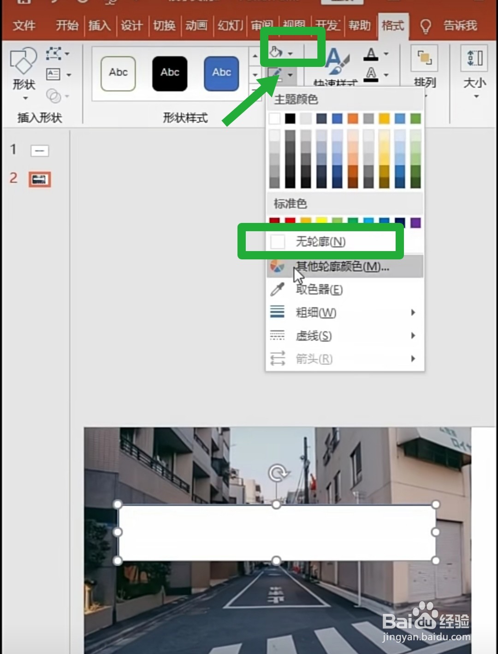Switch to the 设计 ribbon tab
This screenshot has height=654, width=498.
(131, 26)
